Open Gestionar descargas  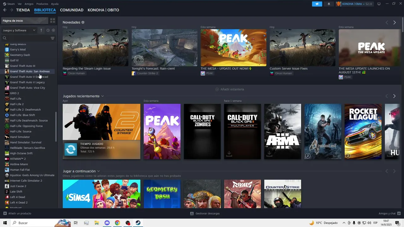tap(205, 213)
